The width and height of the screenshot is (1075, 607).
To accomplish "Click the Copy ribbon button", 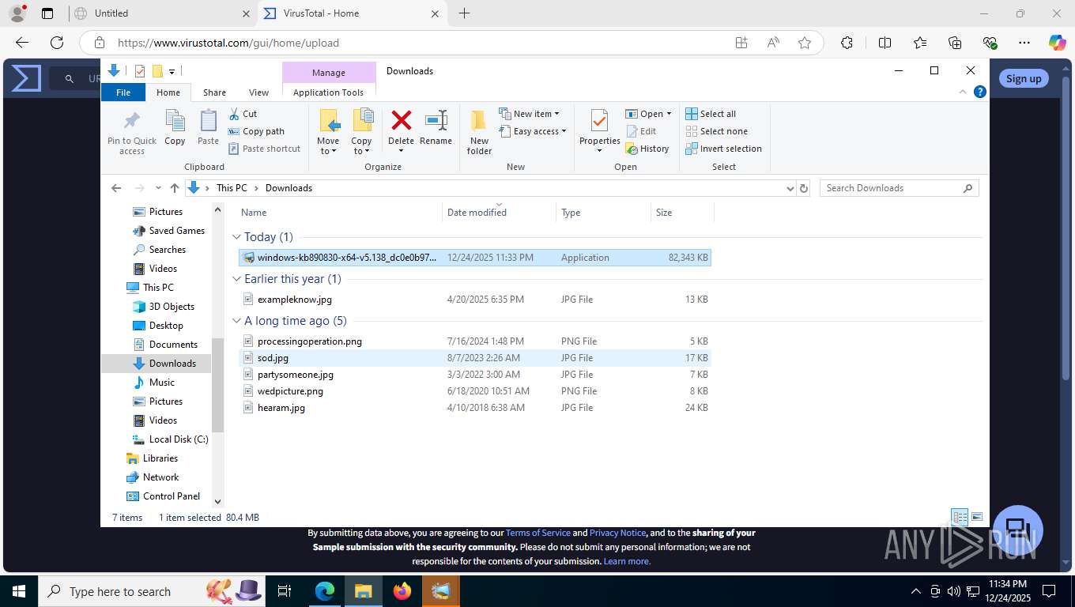I will (175, 128).
